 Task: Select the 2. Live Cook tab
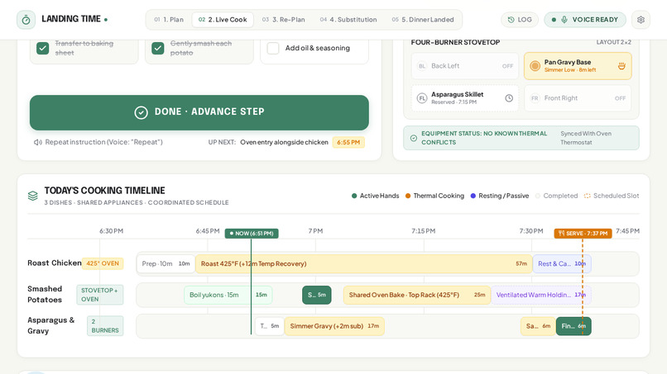[x=223, y=20]
